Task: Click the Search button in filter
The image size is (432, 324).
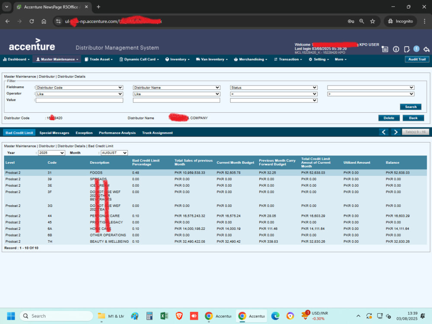Action: (x=410, y=107)
